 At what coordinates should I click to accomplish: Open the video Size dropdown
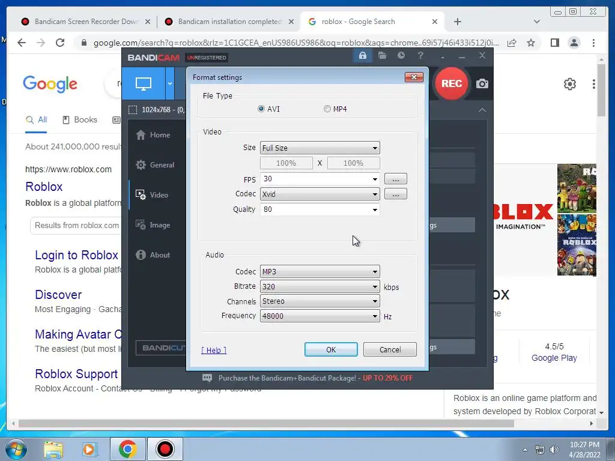(320, 148)
